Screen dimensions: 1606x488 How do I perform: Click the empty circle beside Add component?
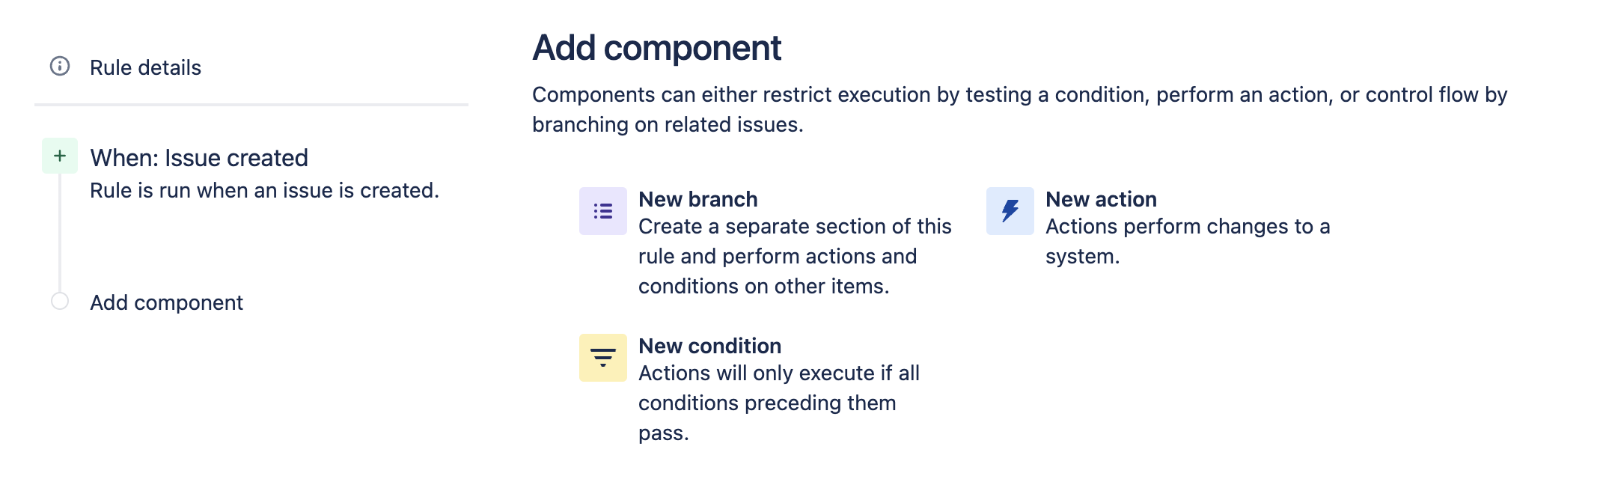(x=60, y=301)
